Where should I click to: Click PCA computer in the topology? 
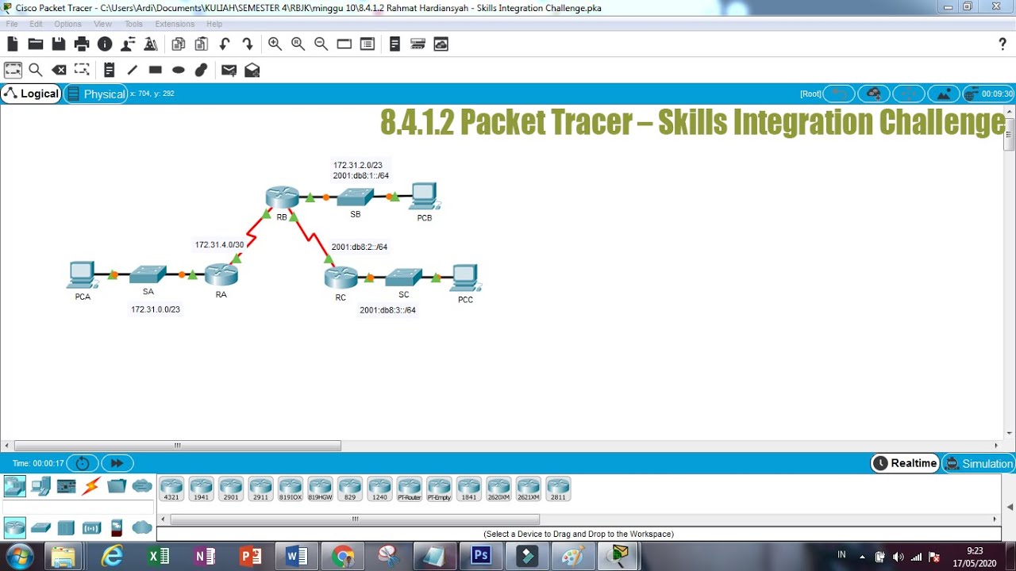(x=82, y=274)
